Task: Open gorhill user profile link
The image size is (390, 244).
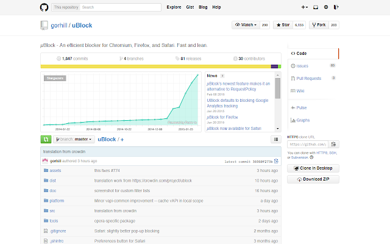Action: (59, 26)
